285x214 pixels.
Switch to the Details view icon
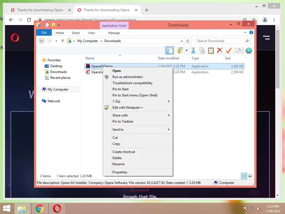click(x=244, y=176)
